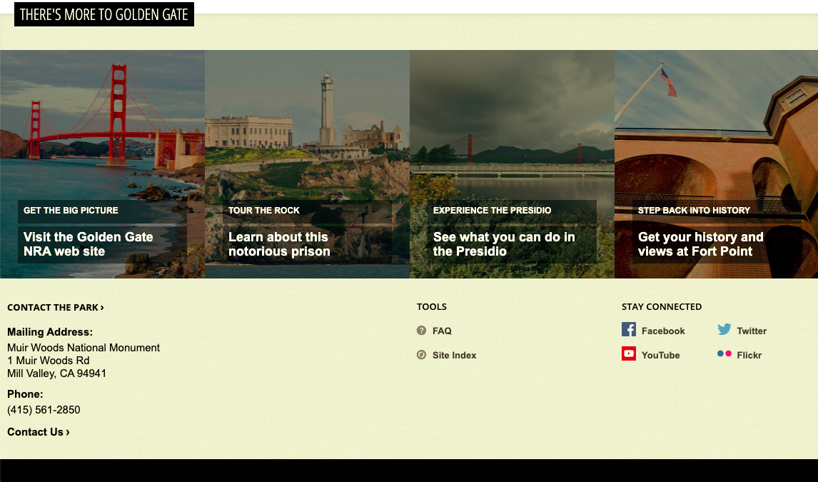Click the Step Back Into History label
Image resolution: width=818 pixels, height=482 pixels.
(x=694, y=210)
